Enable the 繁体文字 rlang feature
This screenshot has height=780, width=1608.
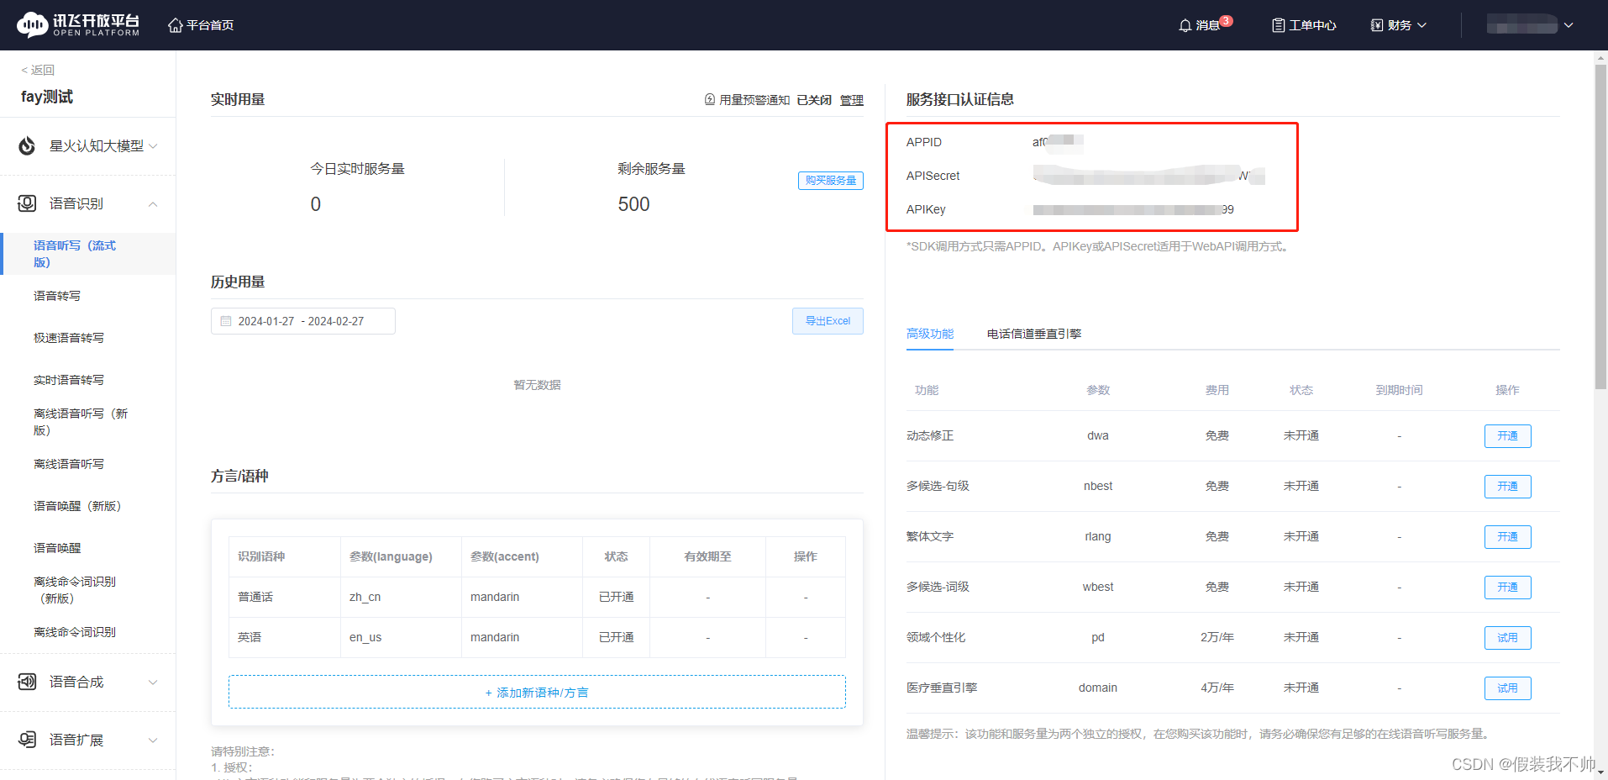(1508, 537)
